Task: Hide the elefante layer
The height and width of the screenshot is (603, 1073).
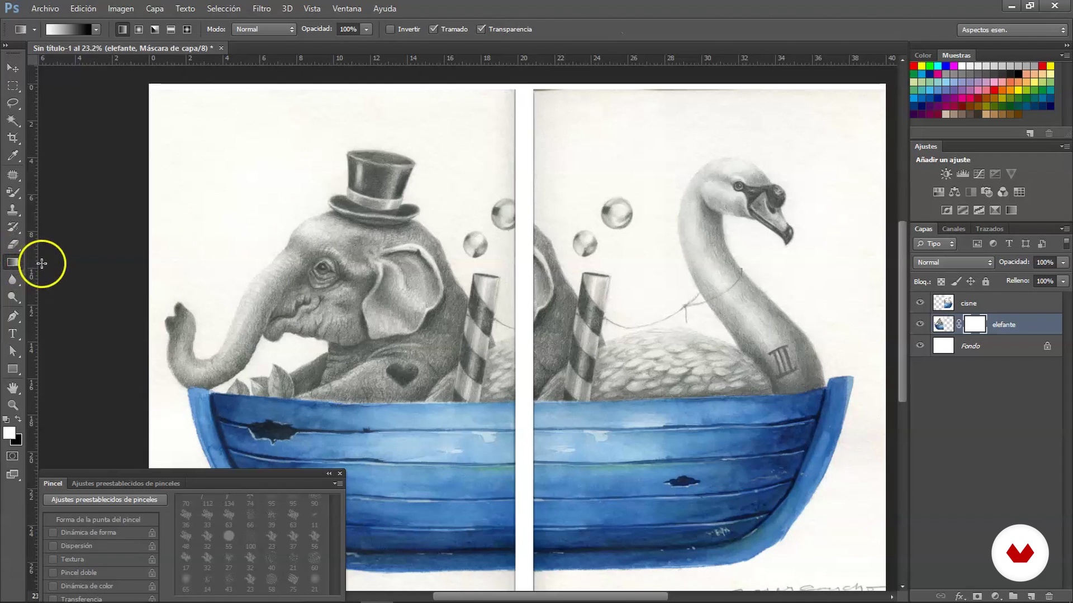Action: click(920, 324)
